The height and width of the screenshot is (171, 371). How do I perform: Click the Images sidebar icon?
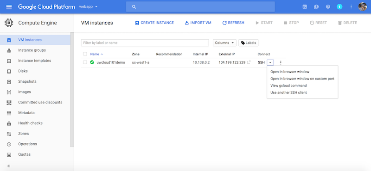pos(9,92)
